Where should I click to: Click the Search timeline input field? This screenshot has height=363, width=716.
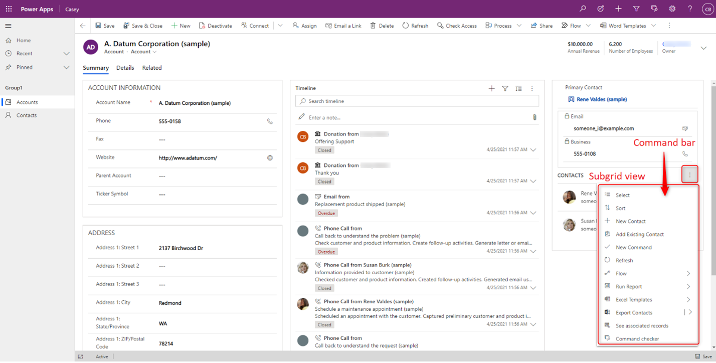click(417, 101)
